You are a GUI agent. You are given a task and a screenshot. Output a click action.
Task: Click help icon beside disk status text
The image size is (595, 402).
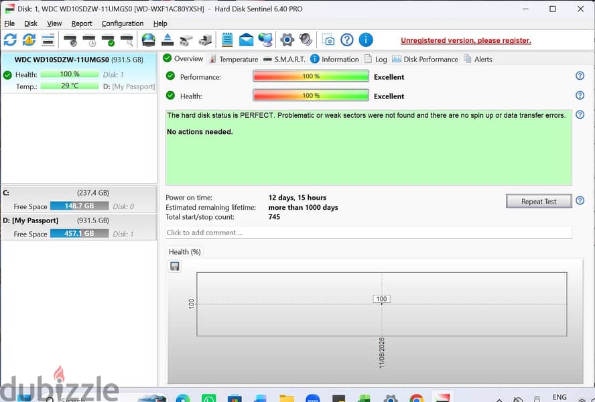[x=580, y=115]
